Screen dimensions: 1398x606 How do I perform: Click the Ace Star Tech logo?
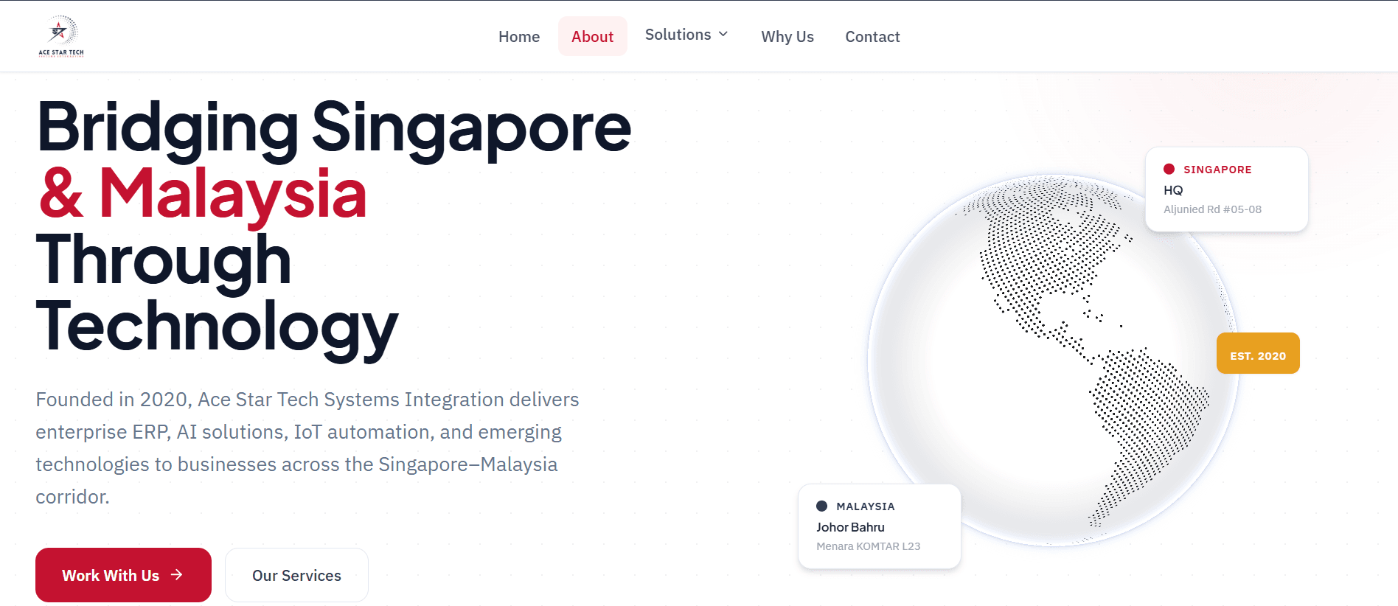[61, 36]
